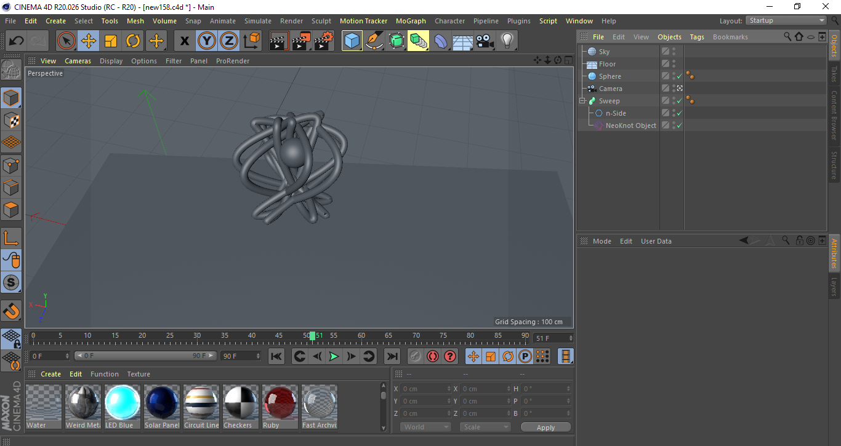The height and width of the screenshot is (446, 841).
Task: Open the Simulate menu
Action: point(257,21)
